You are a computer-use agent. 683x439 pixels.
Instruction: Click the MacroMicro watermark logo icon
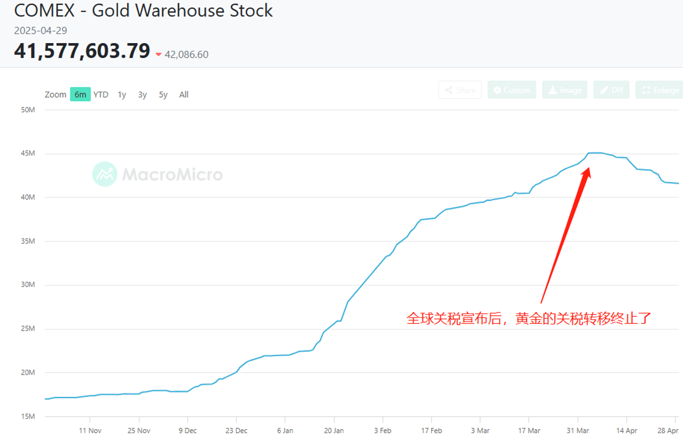(104, 174)
